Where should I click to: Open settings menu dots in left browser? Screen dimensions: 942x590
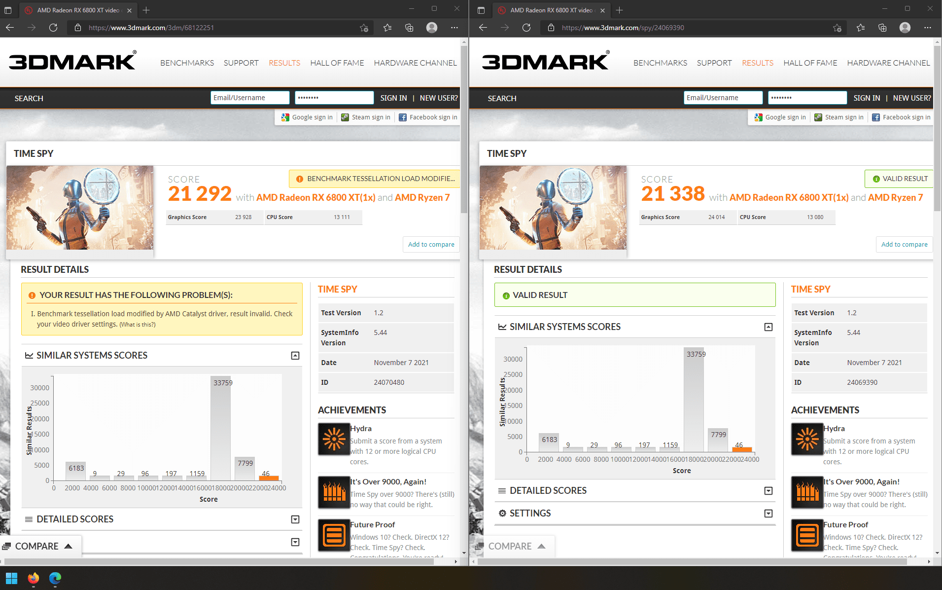454,28
